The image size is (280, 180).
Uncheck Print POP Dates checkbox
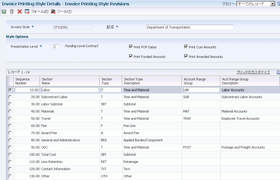131,47
